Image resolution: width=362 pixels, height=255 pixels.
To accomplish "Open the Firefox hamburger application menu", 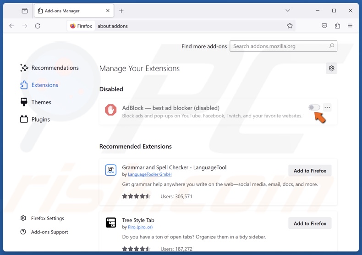I will click(x=350, y=26).
